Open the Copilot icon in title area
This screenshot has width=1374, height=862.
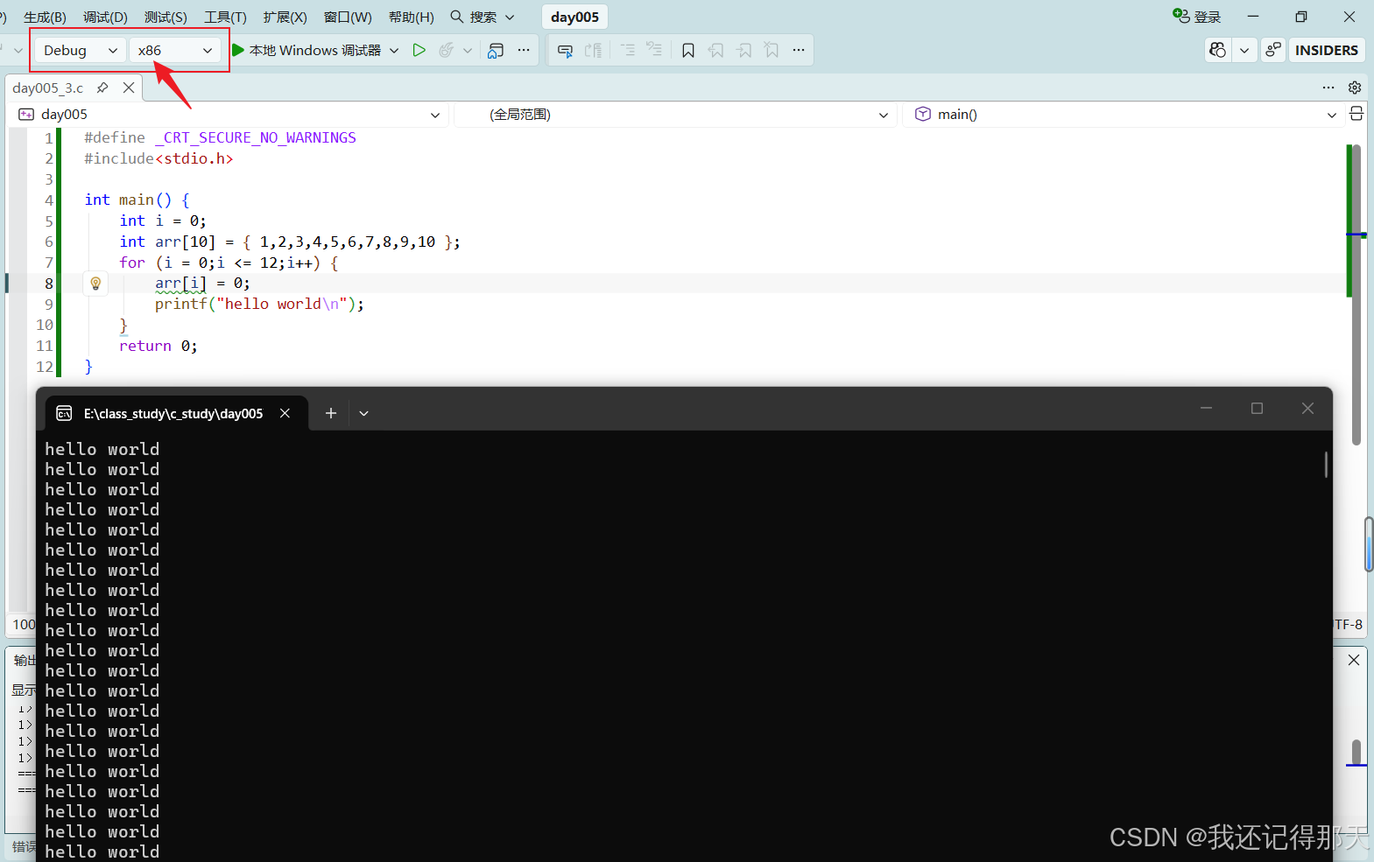pos(1217,50)
